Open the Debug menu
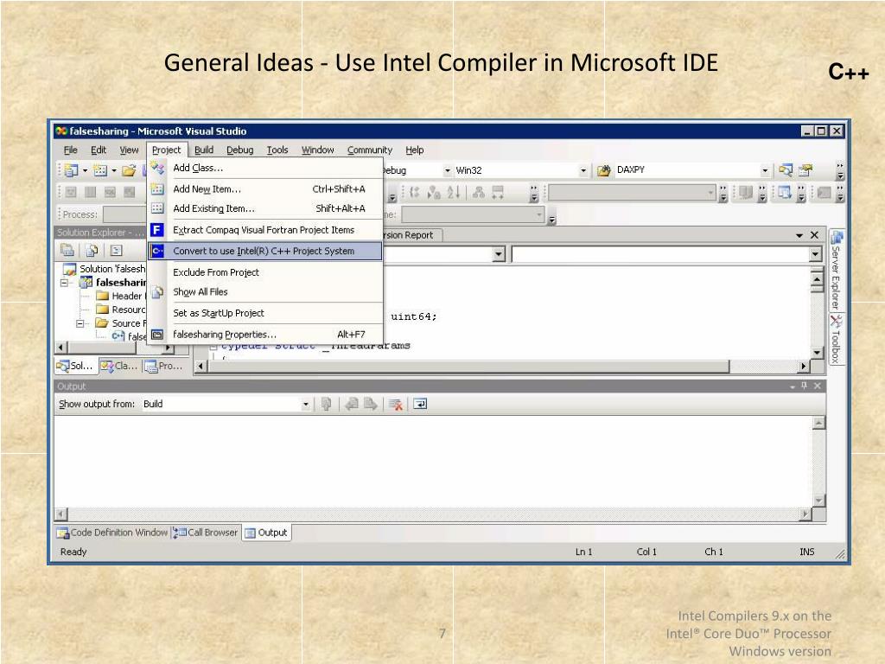Viewport: 885px width, 664px height. [x=240, y=150]
